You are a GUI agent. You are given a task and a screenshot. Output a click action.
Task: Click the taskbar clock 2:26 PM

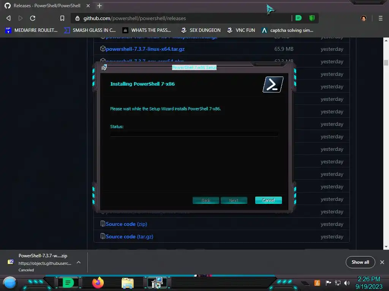368,279
